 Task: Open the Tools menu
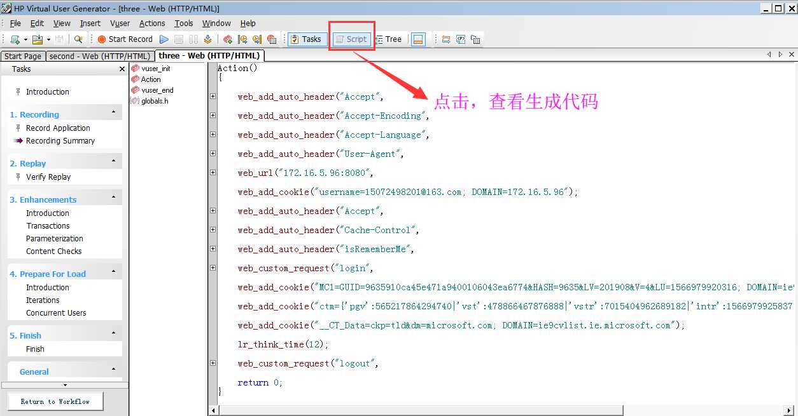pos(184,23)
